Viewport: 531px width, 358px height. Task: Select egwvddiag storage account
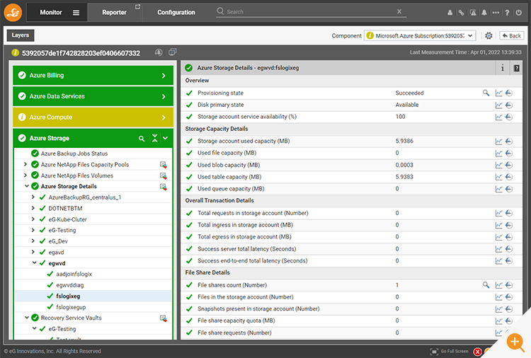(x=70, y=285)
